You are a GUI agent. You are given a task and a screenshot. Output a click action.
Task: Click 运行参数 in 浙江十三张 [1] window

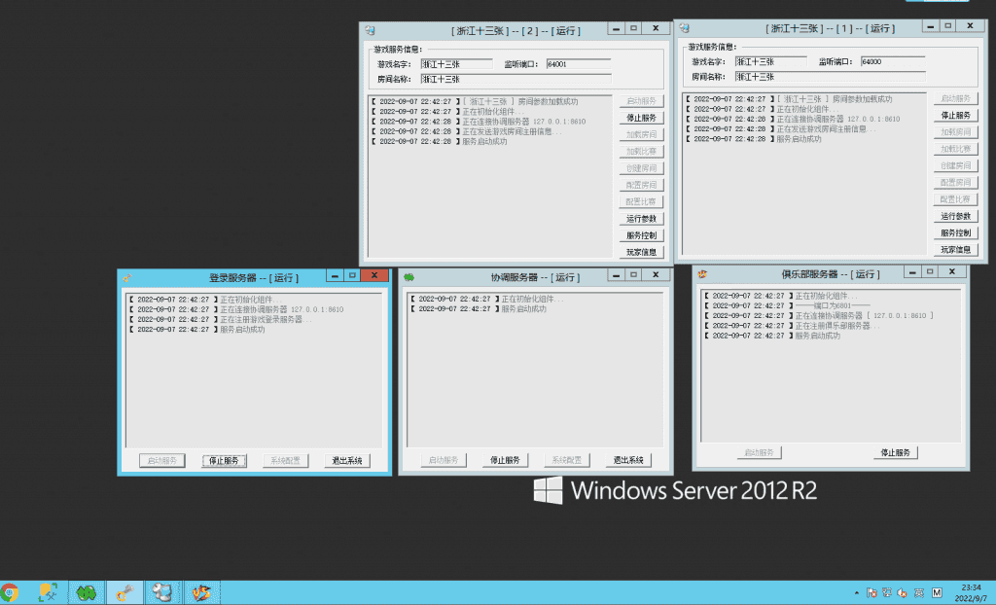click(955, 216)
